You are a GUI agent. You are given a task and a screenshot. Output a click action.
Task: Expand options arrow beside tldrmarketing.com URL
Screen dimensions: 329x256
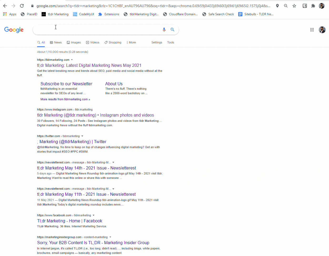[x=72, y=60]
